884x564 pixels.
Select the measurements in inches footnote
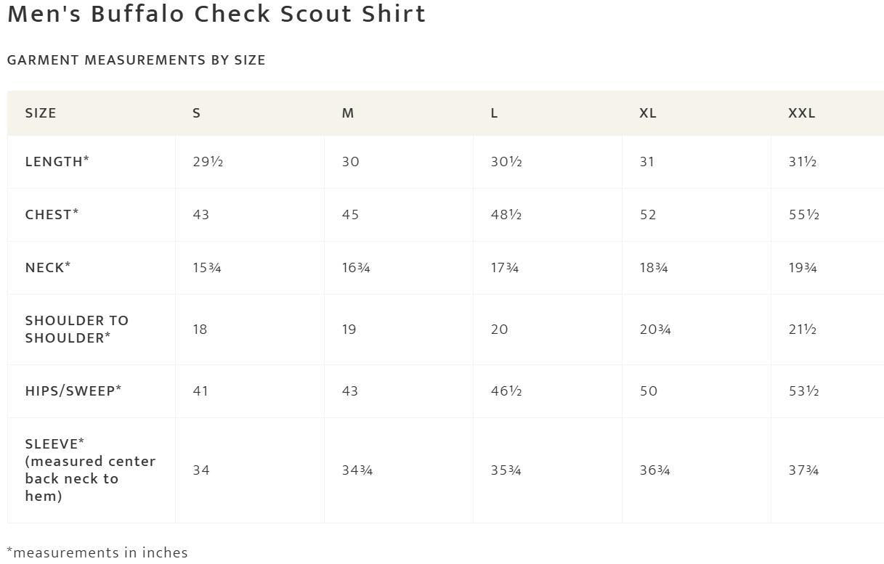click(x=97, y=553)
